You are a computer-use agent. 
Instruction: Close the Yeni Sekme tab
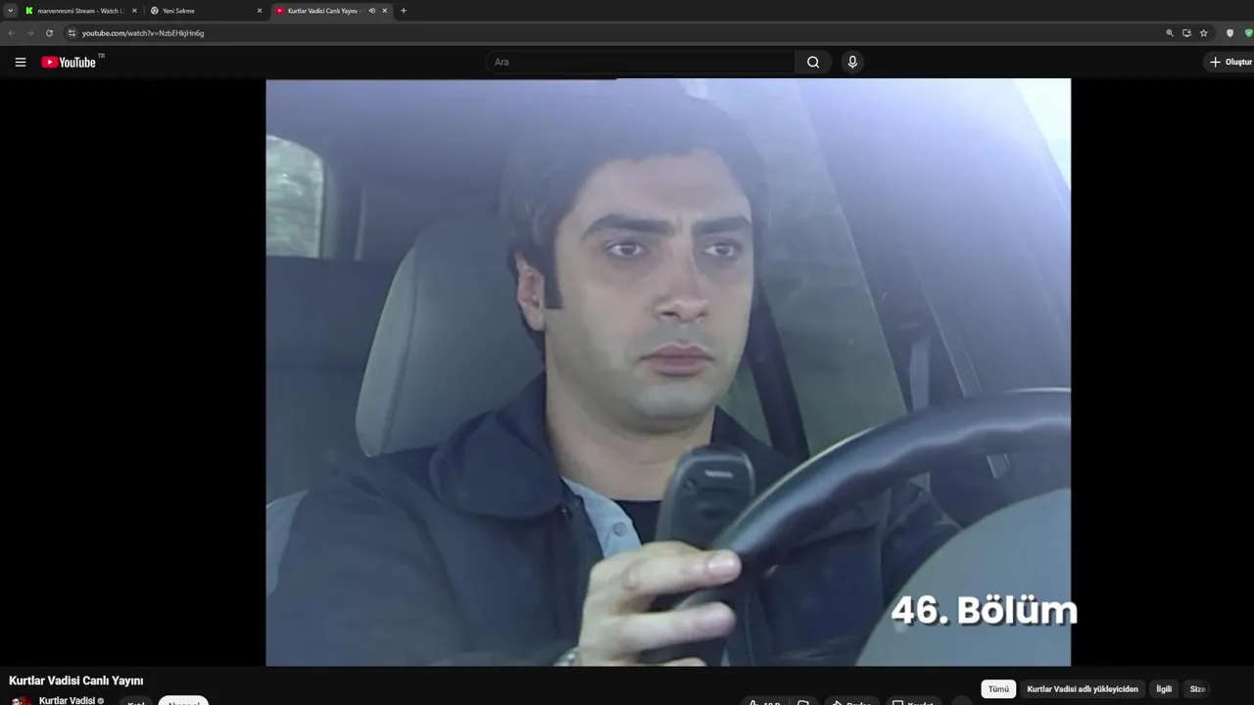[x=260, y=11]
